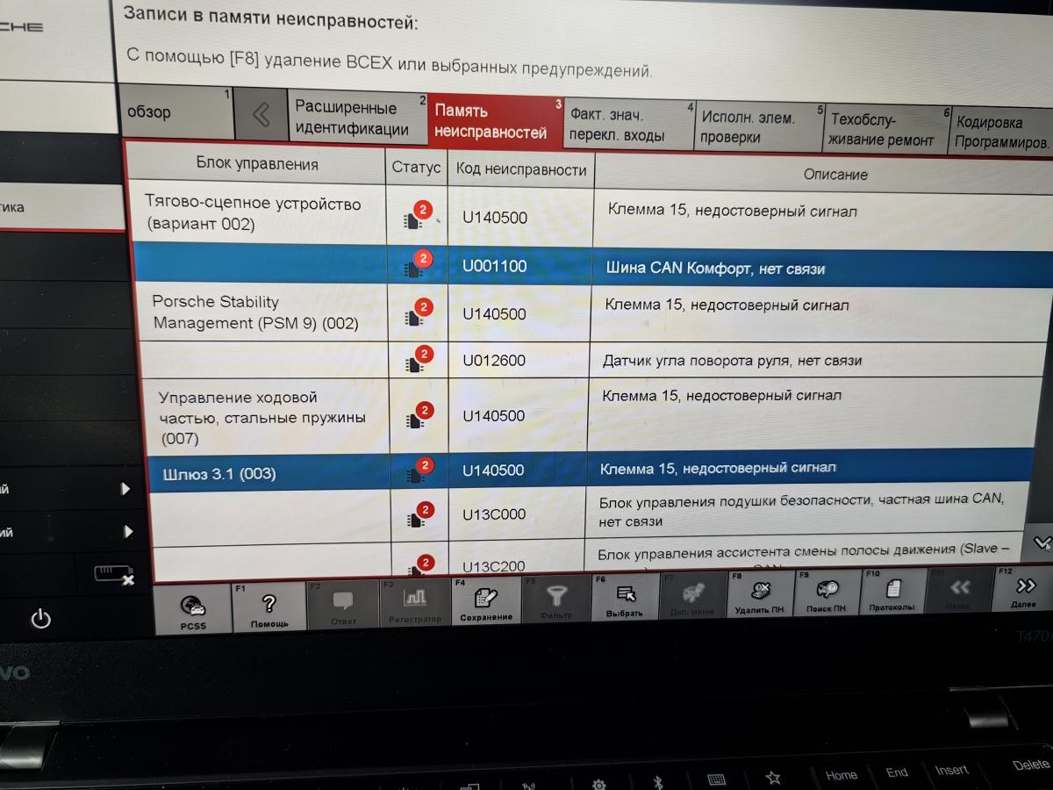Click the Код неисправности column header
The width and height of the screenshot is (1053, 790).
click(519, 169)
